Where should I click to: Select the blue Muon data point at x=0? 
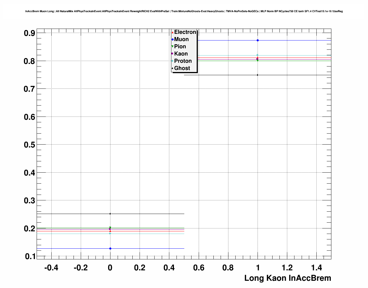[x=110, y=249]
